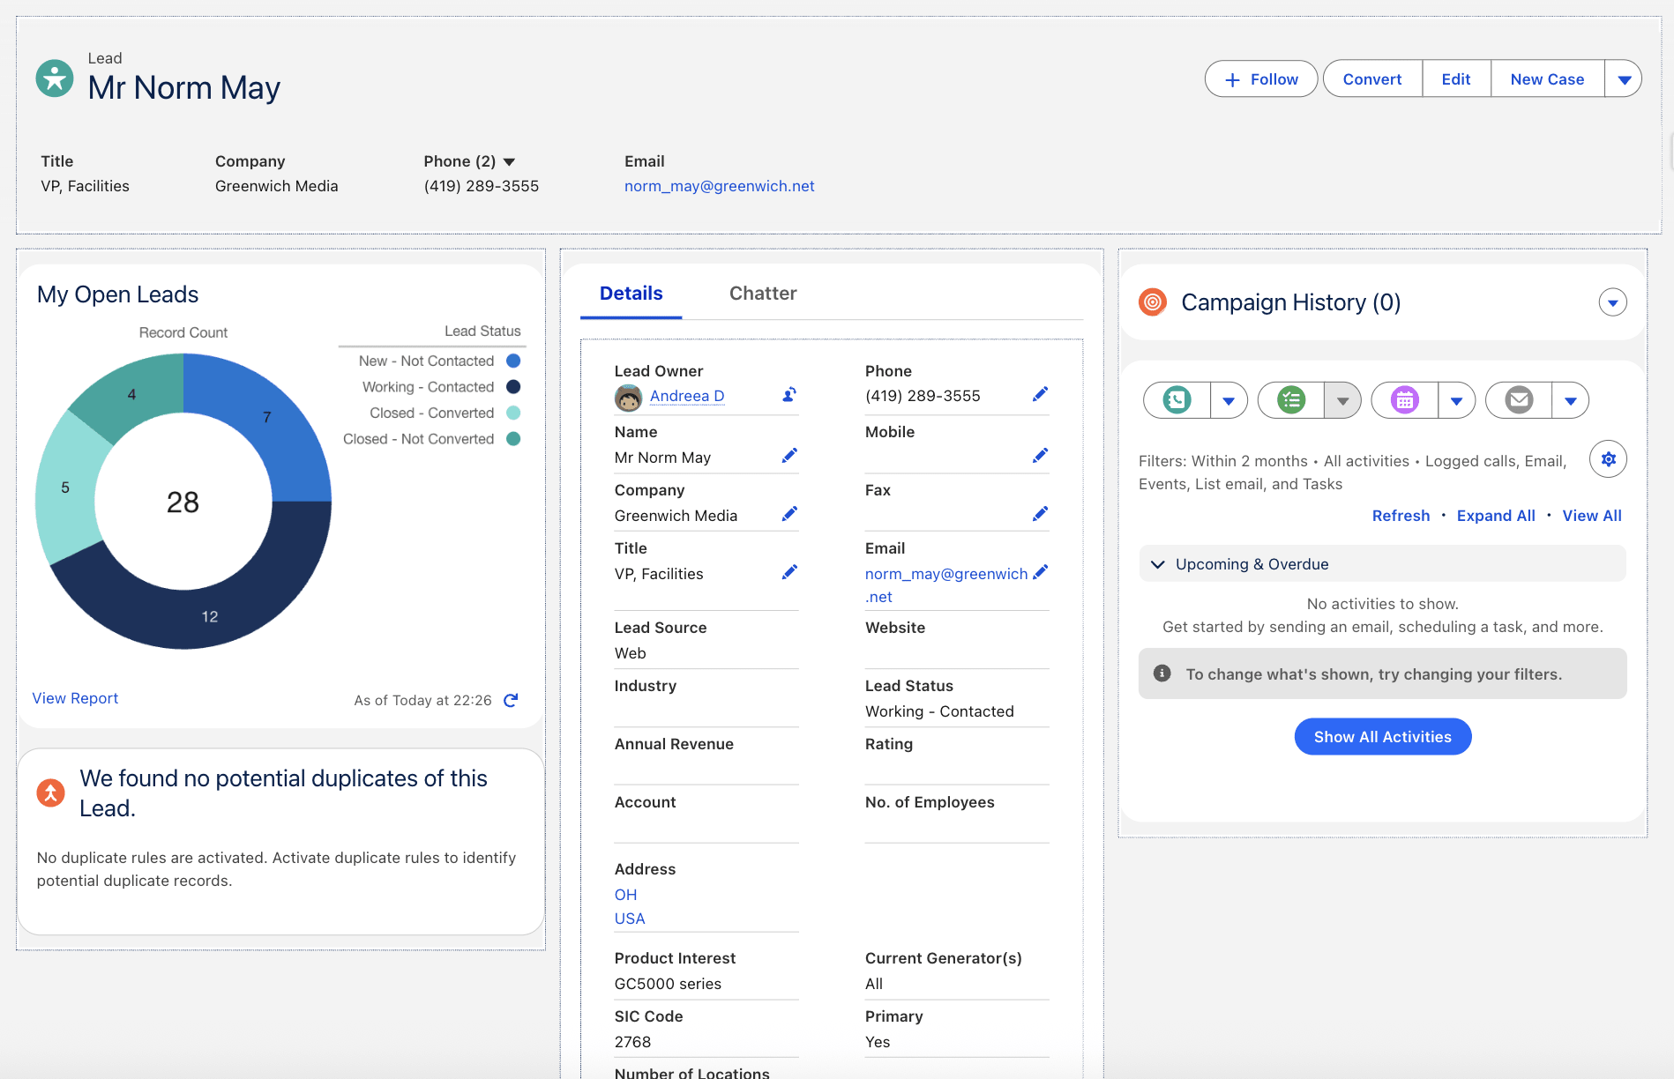
Task: Click the Email envelope icon
Action: 1519,400
